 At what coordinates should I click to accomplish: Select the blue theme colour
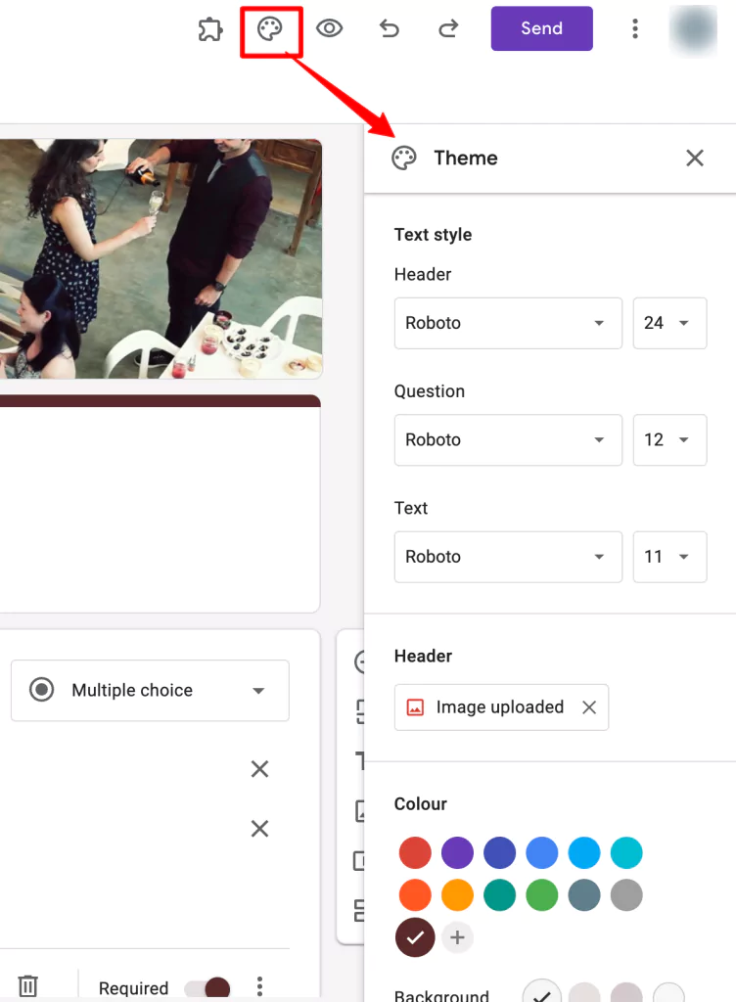(x=542, y=853)
